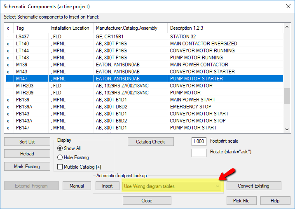Click the vertical scrollbar thumb of the list
Screen dimensions: 295x209
(287, 96)
